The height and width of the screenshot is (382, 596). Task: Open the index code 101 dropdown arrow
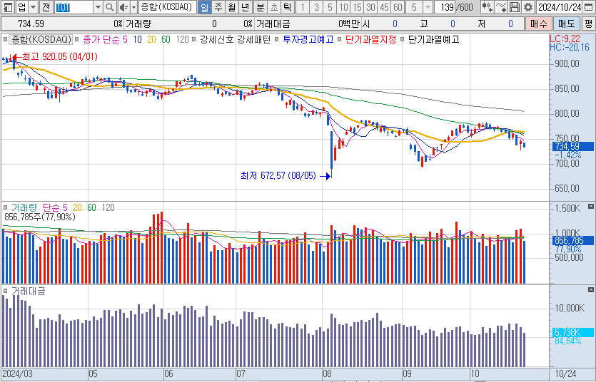(98, 7)
